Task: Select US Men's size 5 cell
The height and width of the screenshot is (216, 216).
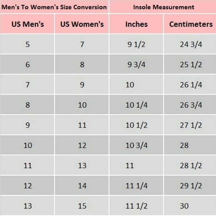Action: click(x=28, y=44)
